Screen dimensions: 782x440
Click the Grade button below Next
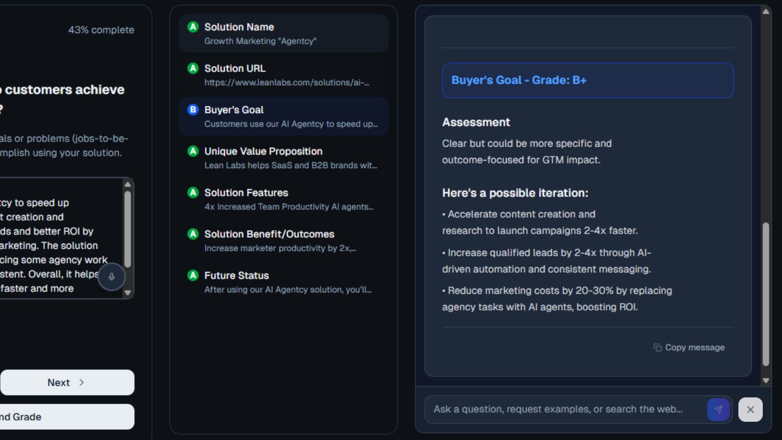pyautogui.click(x=67, y=417)
